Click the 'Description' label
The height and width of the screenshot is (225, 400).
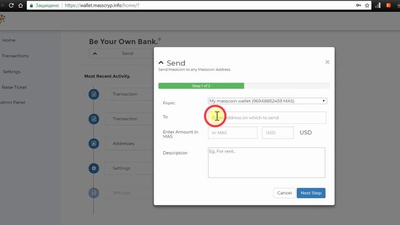click(x=175, y=152)
